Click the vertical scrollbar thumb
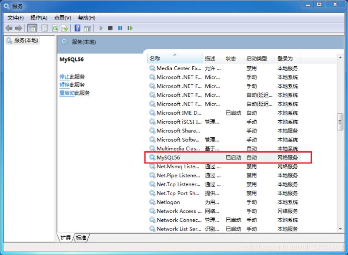Viewport: 348px width, 255px height. click(x=340, y=122)
